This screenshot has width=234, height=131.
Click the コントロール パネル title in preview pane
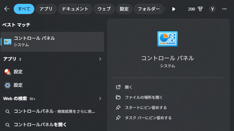click(x=168, y=58)
